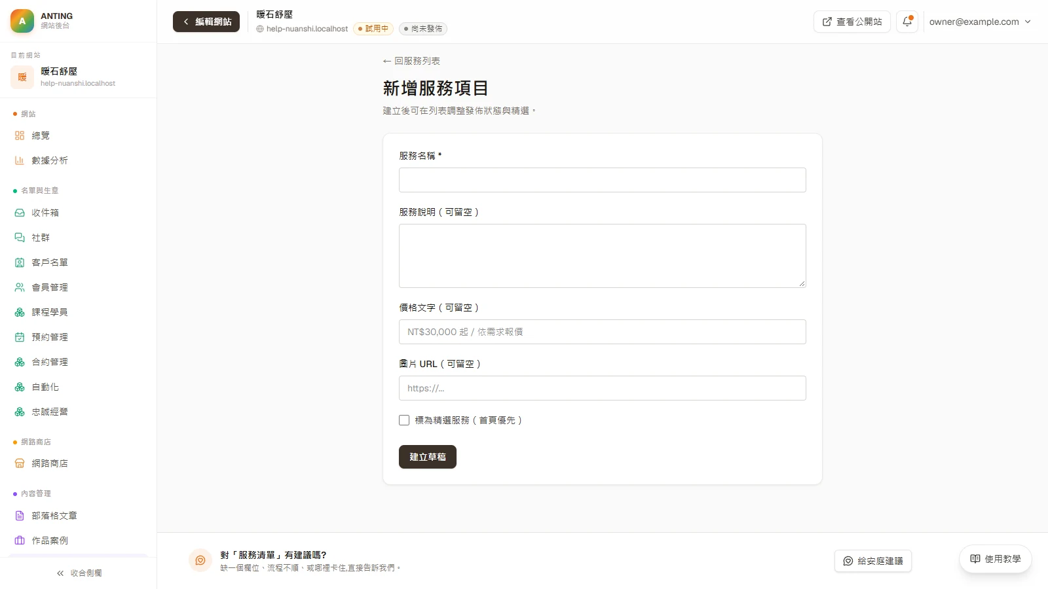1048x589 pixels.
Task: Click the 合約管理 icon
Action: tap(20, 362)
